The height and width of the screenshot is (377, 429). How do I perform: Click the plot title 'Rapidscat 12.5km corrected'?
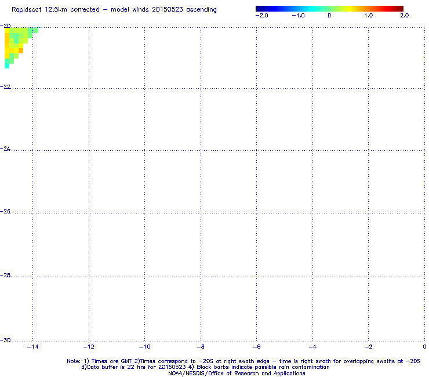(x=56, y=10)
